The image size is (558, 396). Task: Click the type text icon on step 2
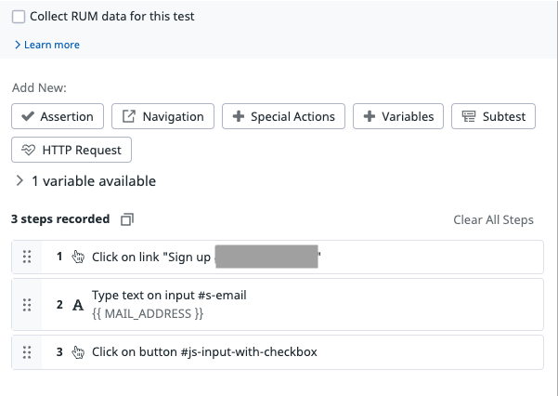(x=78, y=305)
